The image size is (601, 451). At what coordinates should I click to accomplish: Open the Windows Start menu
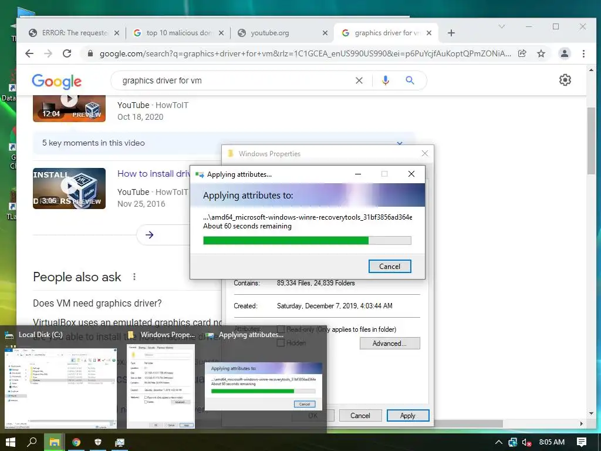point(11,442)
